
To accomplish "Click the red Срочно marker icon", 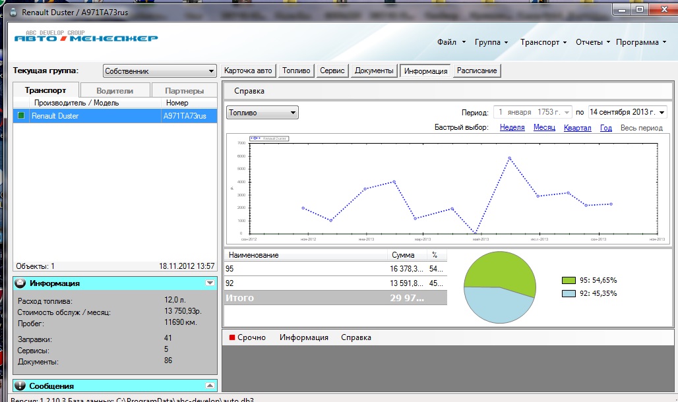I will point(232,337).
